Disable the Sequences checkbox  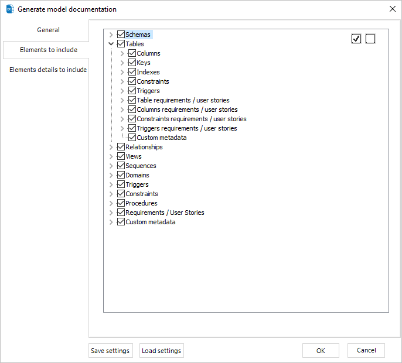121,166
